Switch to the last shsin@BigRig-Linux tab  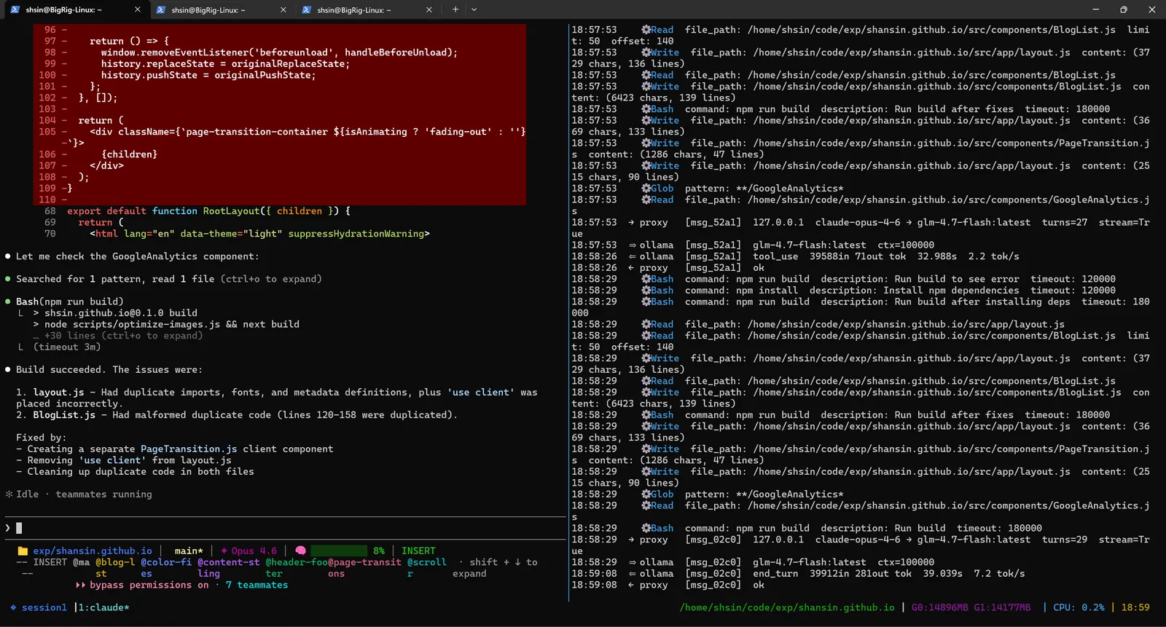[367, 9]
